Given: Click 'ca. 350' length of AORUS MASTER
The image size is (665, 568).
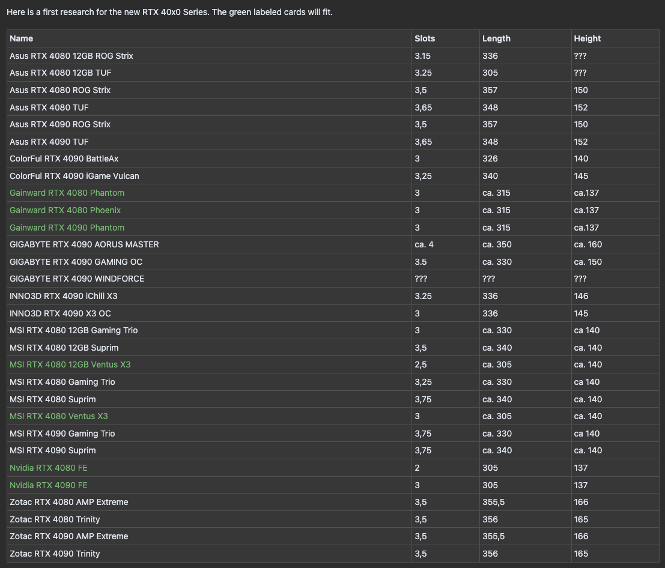Looking at the screenshot, I should click(497, 244).
